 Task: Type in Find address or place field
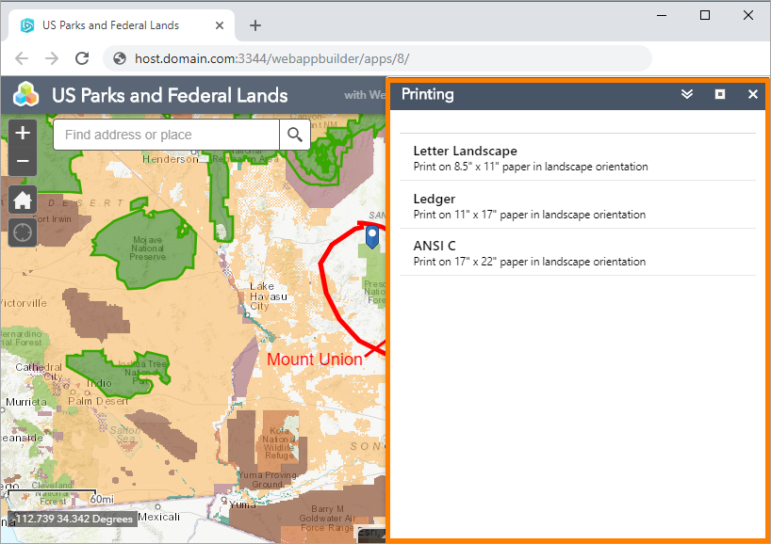[x=166, y=135]
